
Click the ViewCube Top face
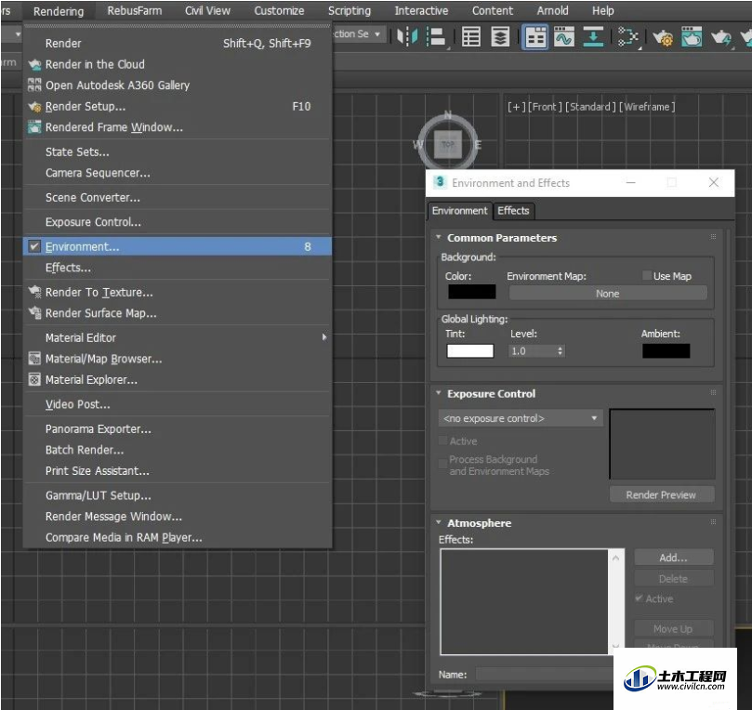(448, 144)
